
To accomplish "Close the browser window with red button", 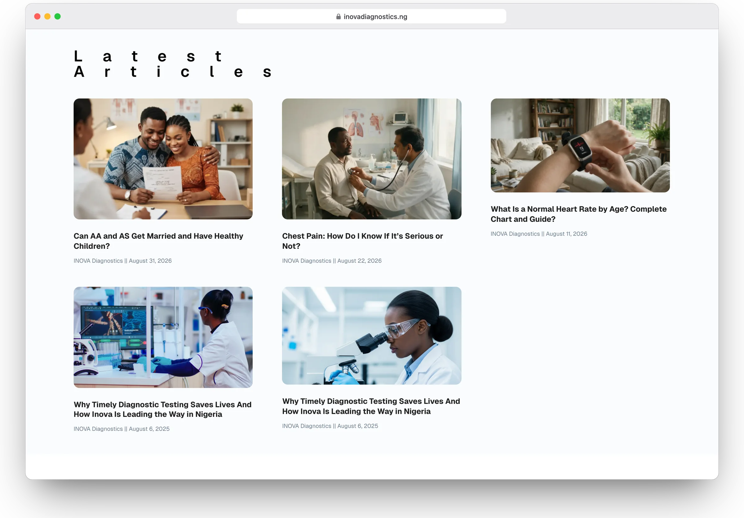I will [37, 16].
